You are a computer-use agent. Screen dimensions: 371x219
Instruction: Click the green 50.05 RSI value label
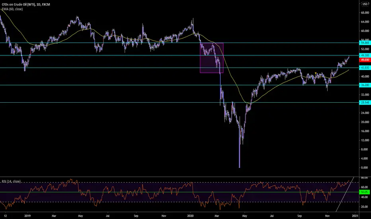pyautogui.click(x=364, y=192)
